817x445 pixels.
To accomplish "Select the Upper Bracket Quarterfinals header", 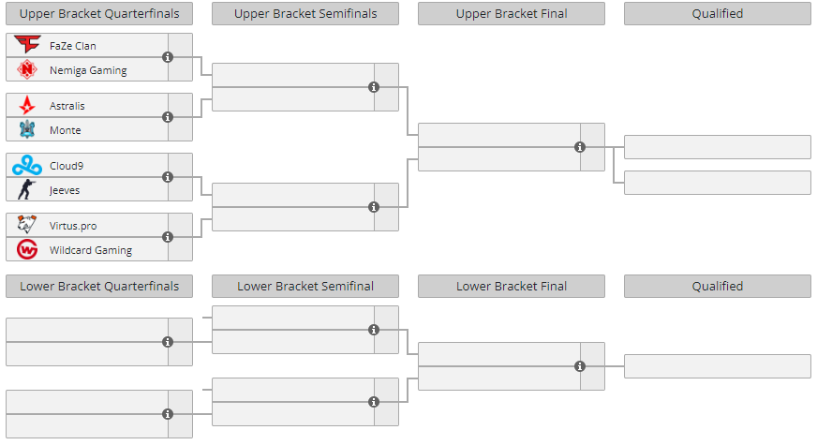I will (99, 14).
